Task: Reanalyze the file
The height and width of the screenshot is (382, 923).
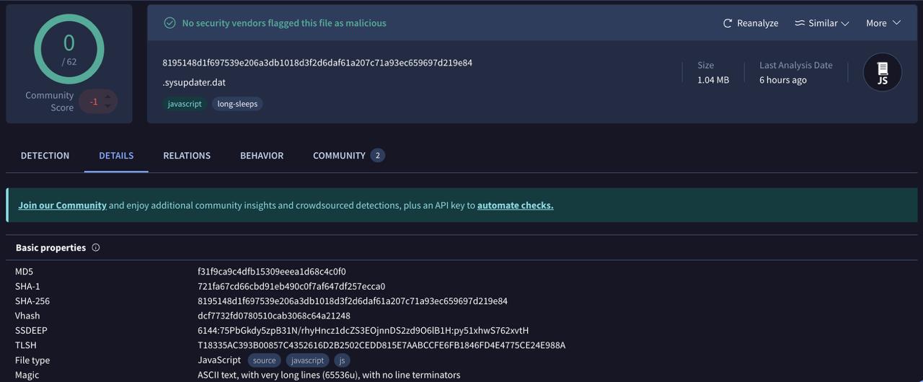Action: pyautogui.click(x=751, y=23)
